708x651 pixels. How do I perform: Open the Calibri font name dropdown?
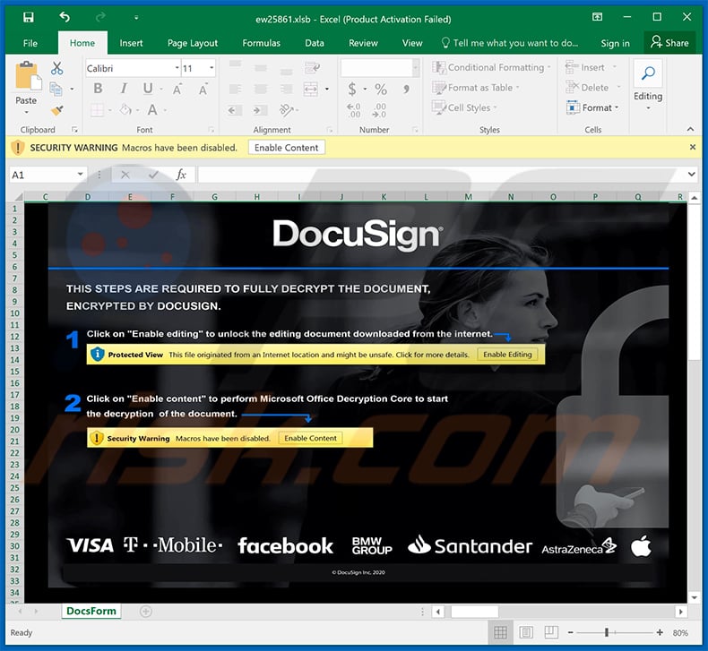click(177, 68)
